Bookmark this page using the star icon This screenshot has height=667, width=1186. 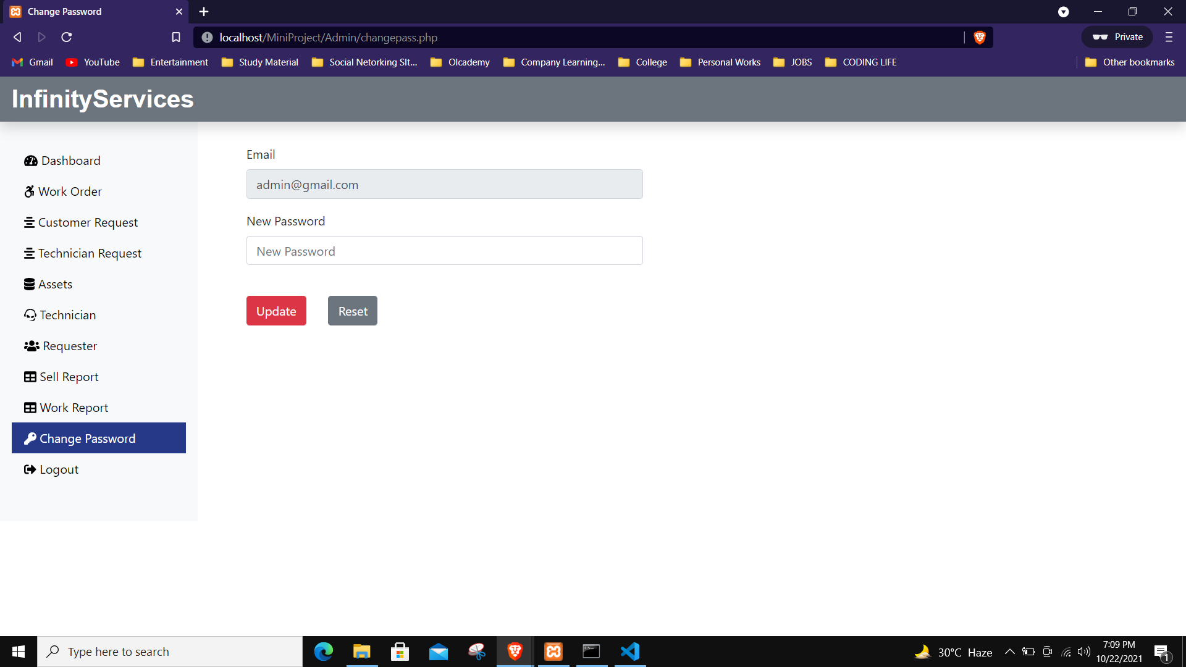click(x=176, y=37)
